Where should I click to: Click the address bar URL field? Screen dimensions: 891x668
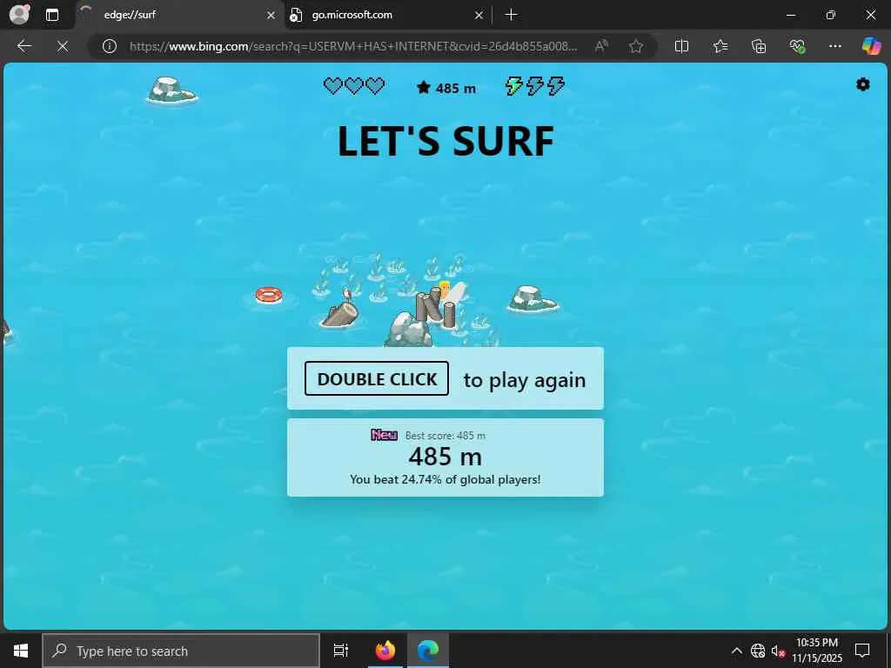coord(353,46)
